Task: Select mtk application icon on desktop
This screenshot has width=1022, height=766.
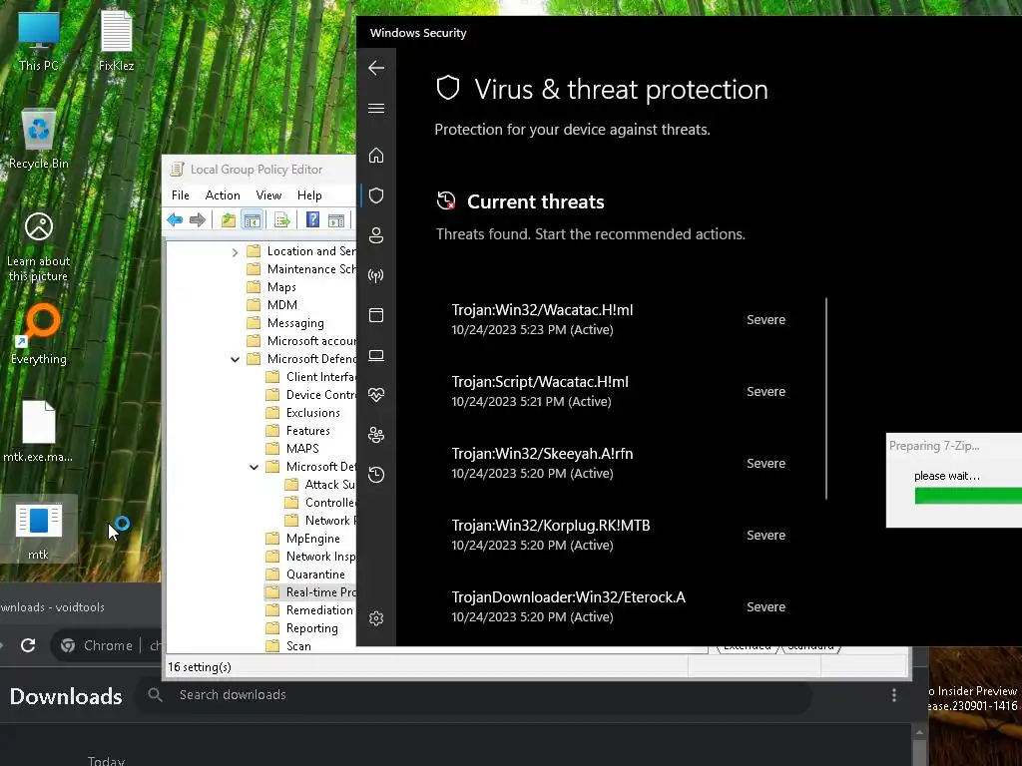Action: (x=39, y=529)
